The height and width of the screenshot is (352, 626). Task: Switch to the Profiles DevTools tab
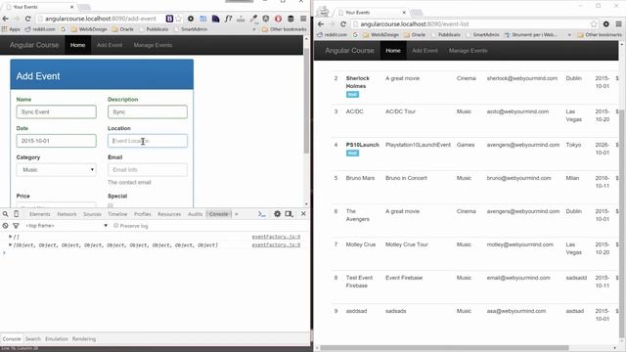(x=143, y=214)
